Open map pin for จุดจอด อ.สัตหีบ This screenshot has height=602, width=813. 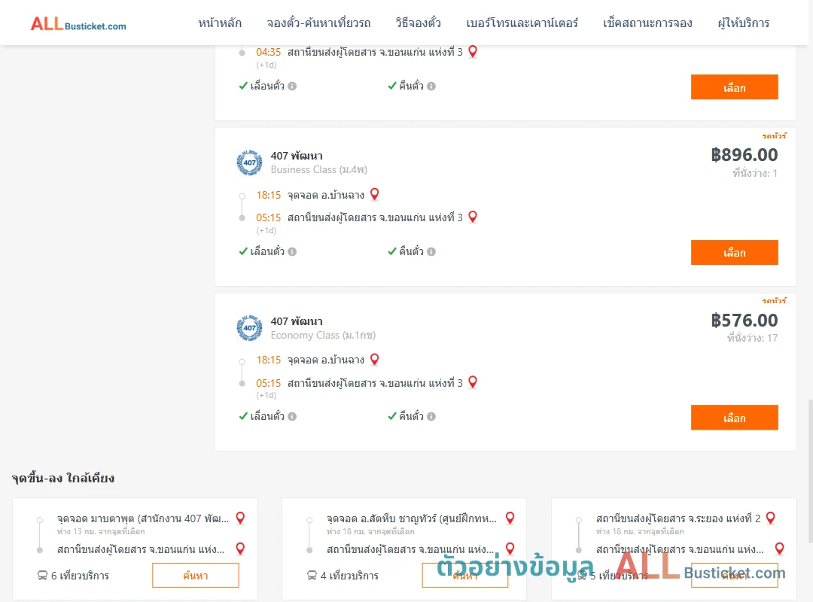pos(510,518)
